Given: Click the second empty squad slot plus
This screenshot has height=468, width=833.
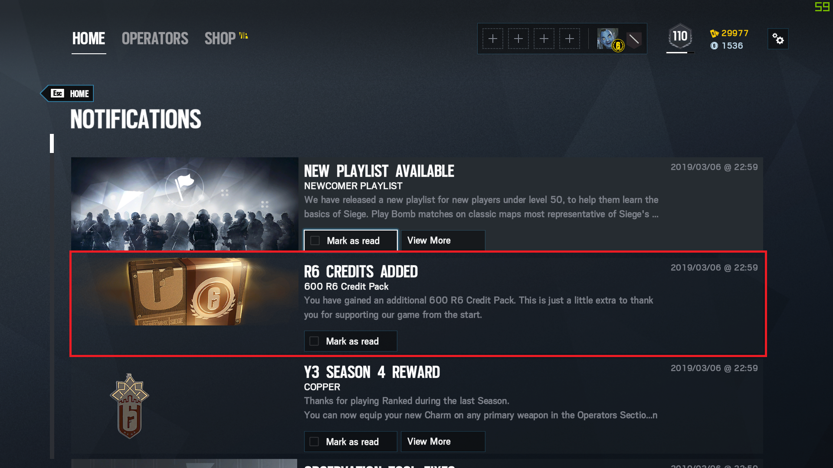Looking at the screenshot, I should pos(518,39).
